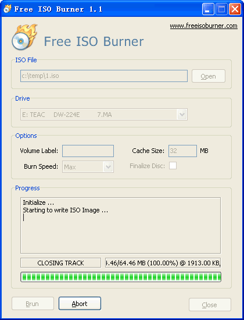244x320 pixels.
Task: Click the Close button at bottom
Action: 210,305
